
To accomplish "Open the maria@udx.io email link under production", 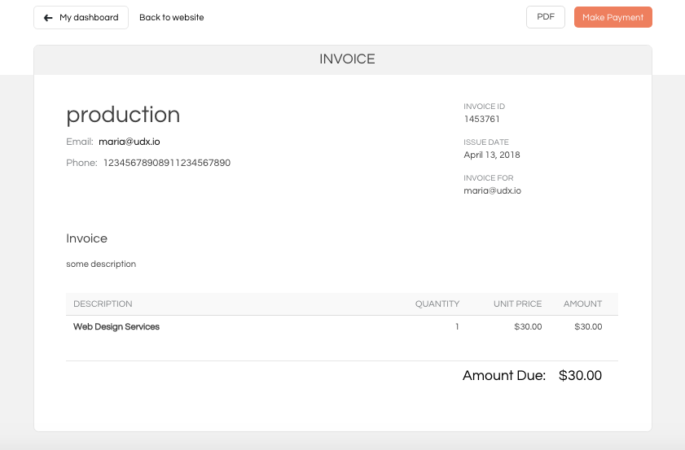I will point(130,142).
